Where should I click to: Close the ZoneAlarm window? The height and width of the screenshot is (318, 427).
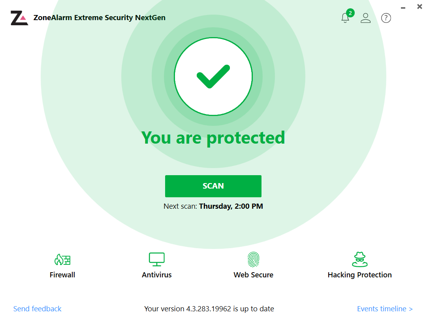(x=419, y=7)
